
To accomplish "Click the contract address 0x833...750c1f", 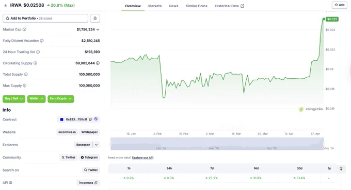I will click(x=76, y=119).
